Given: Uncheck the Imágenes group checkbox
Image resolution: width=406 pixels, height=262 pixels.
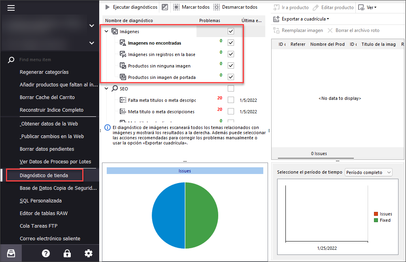Looking at the screenshot, I should click(x=231, y=31).
